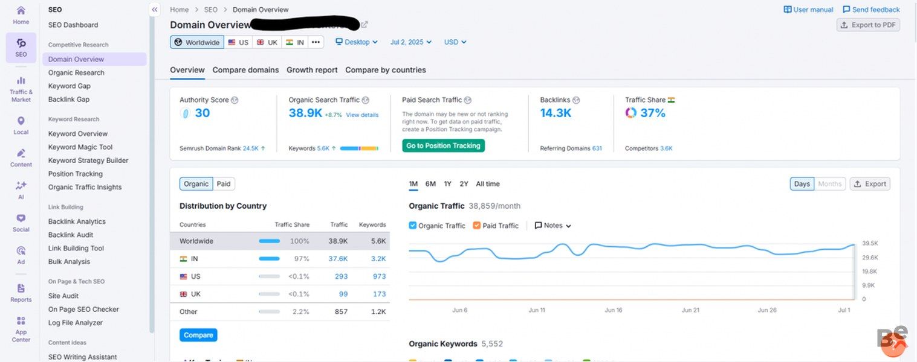Click the Social sidebar icon

(21, 218)
